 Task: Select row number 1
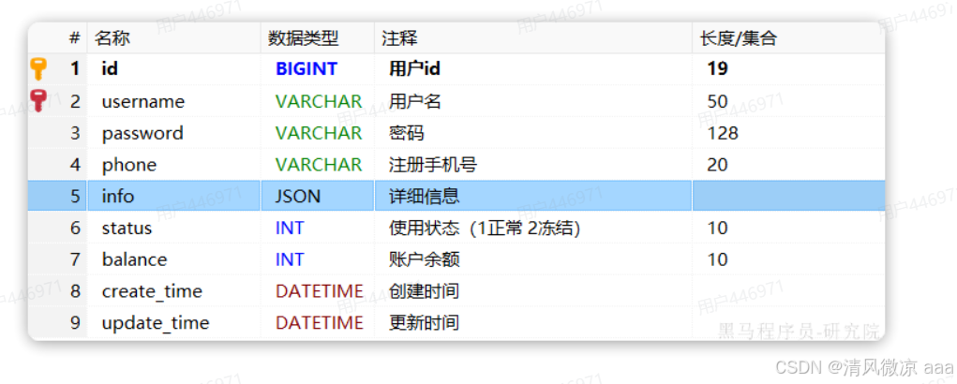pyautogui.click(x=74, y=69)
